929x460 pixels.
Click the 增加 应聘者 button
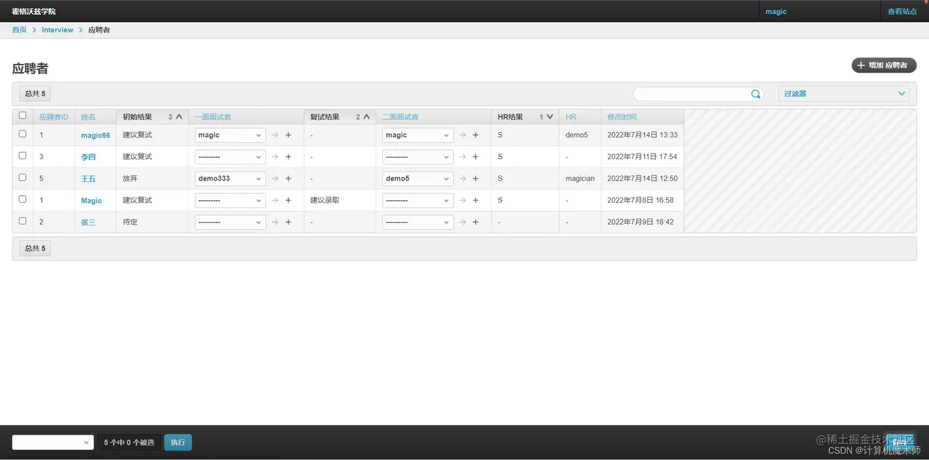point(884,65)
